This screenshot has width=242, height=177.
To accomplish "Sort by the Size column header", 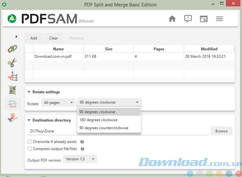I will pyautogui.click(x=109, y=49).
